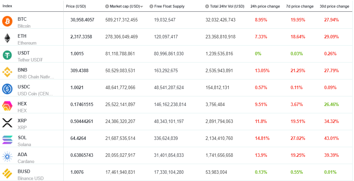Select the BNB Chain Nativ… label
The width and height of the screenshot is (354, 181).
(x=36, y=77)
